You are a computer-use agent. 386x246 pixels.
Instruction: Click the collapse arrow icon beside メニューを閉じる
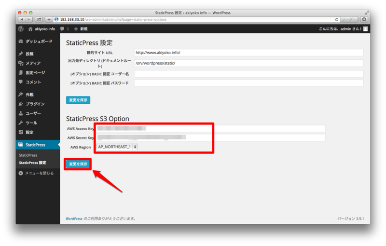[x=21, y=173]
